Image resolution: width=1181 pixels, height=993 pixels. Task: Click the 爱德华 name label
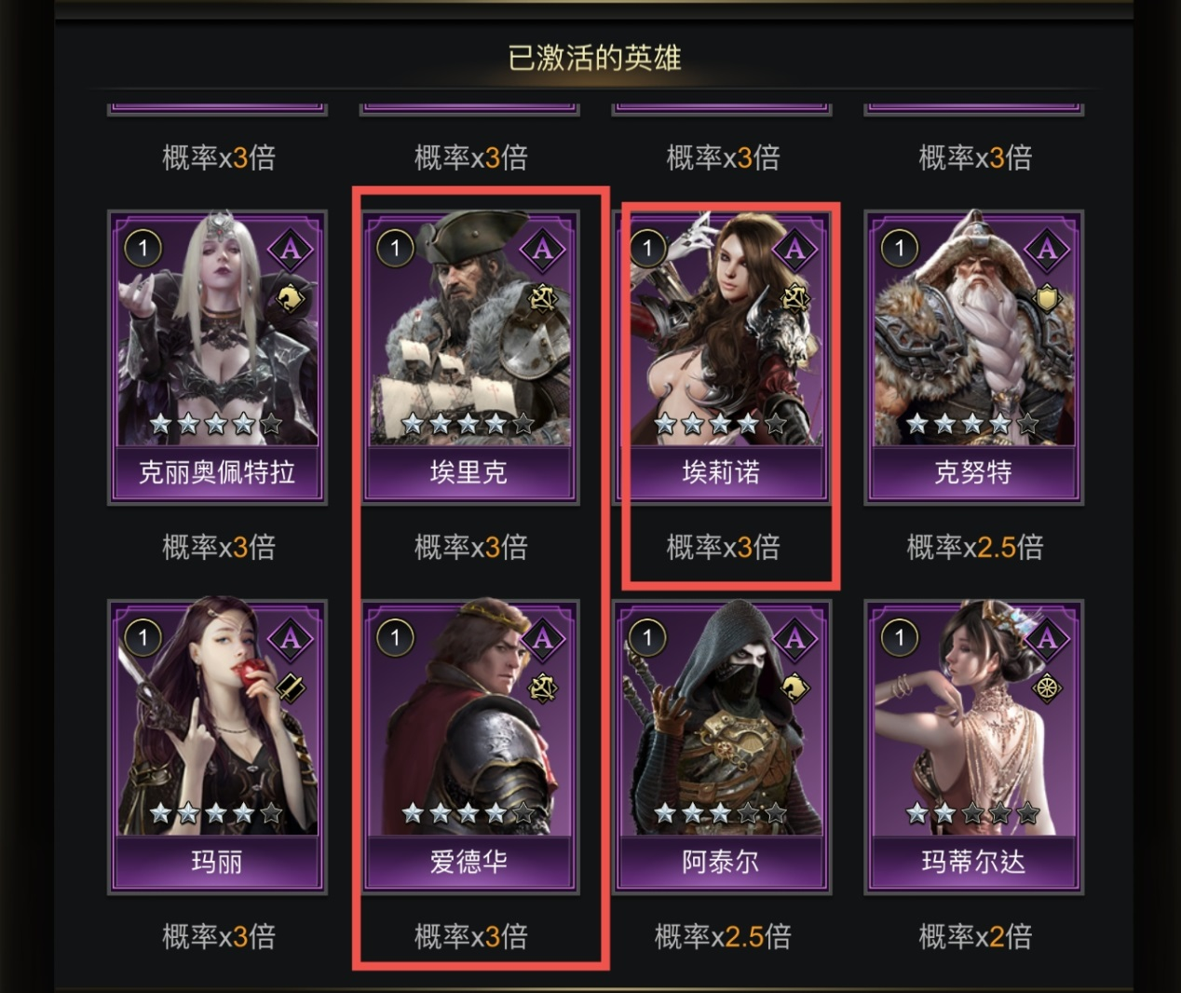[469, 862]
